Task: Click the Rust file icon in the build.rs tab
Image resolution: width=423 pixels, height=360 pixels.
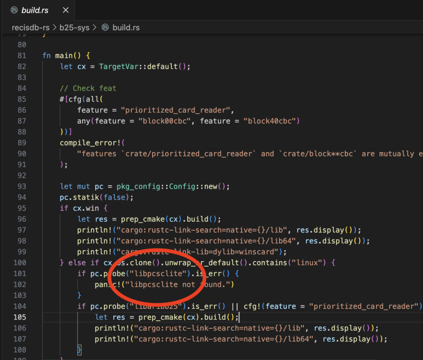Action: (x=14, y=9)
